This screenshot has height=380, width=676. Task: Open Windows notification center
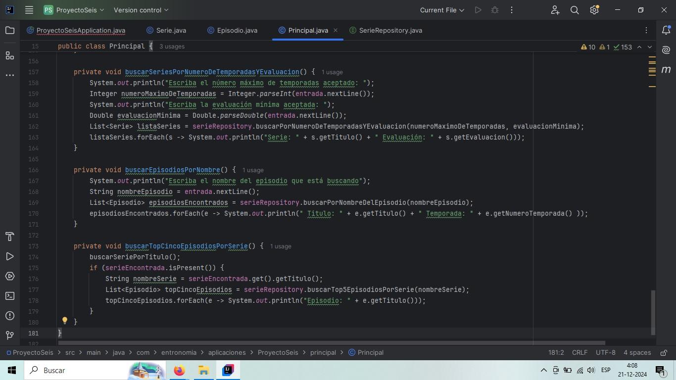661,370
